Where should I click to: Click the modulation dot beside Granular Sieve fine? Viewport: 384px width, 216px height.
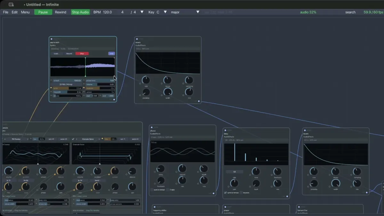[x=102, y=139]
